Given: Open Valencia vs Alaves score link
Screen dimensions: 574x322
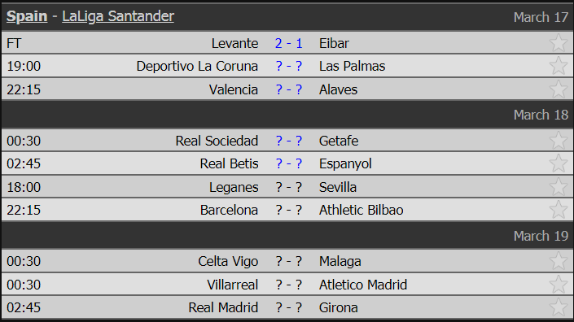Looking at the screenshot, I should 288,89.
